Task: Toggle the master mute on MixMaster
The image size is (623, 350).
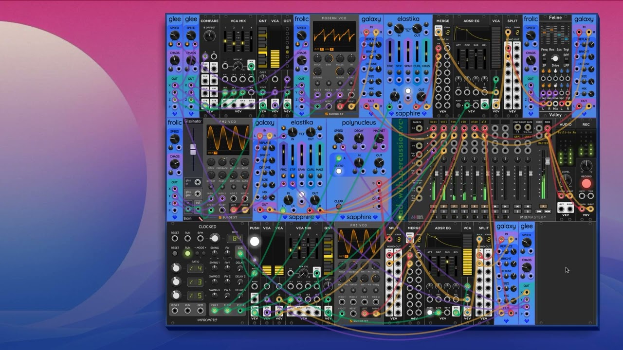Action: (543, 206)
